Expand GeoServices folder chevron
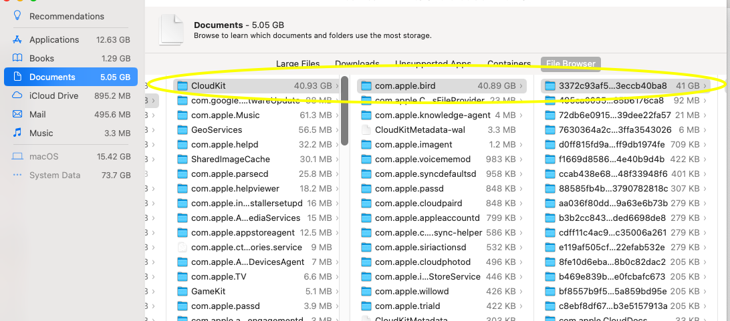 pyautogui.click(x=337, y=129)
